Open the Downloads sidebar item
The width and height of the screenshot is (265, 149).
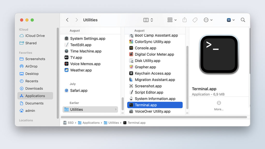click(34, 88)
